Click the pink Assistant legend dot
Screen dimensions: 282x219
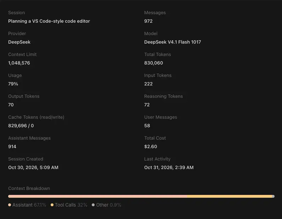(x=10, y=205)
